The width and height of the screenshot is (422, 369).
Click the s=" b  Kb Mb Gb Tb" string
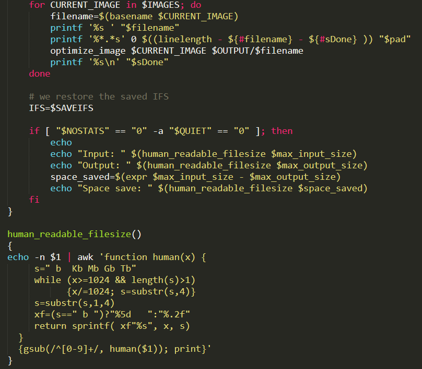(x=85, y=268)
